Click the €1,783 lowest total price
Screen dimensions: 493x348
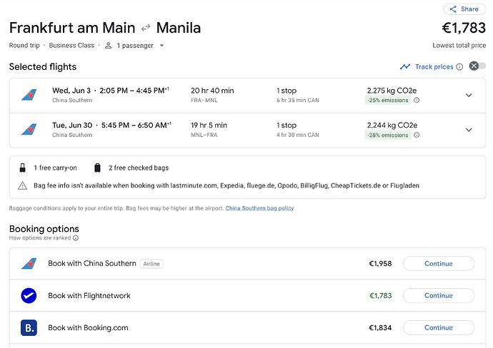[464, 28]
